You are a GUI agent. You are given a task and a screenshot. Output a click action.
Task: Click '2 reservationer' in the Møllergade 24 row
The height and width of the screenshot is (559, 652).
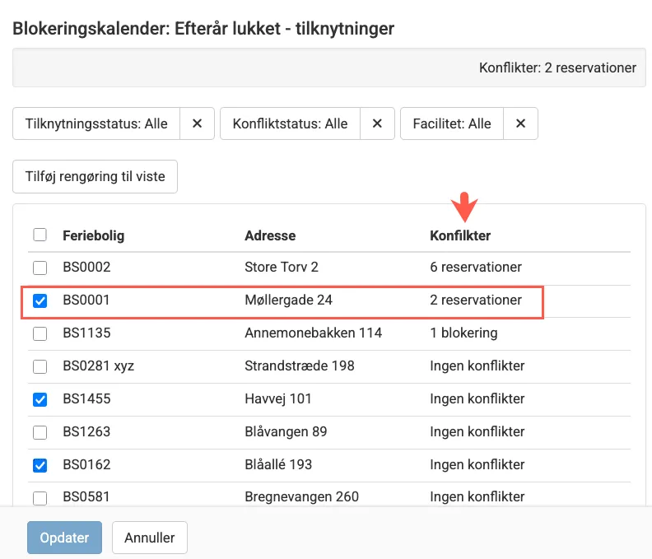click(476, 300)
